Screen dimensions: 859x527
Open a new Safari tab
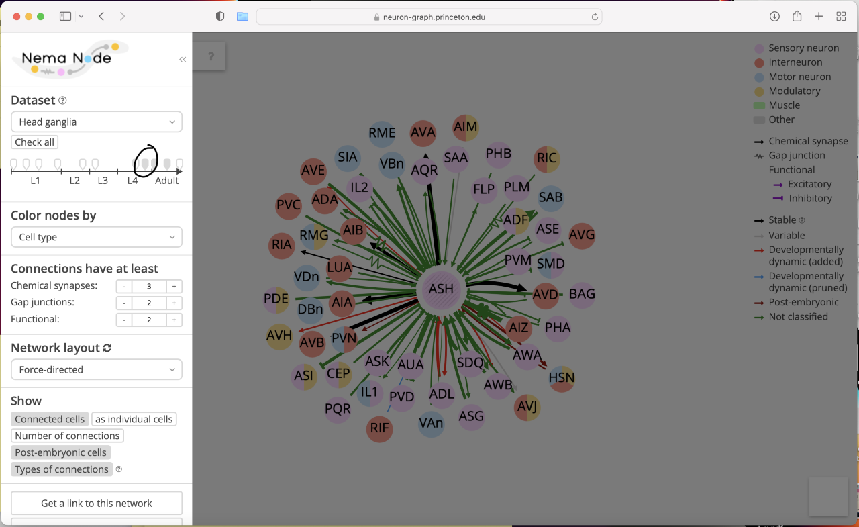point(819,16)
